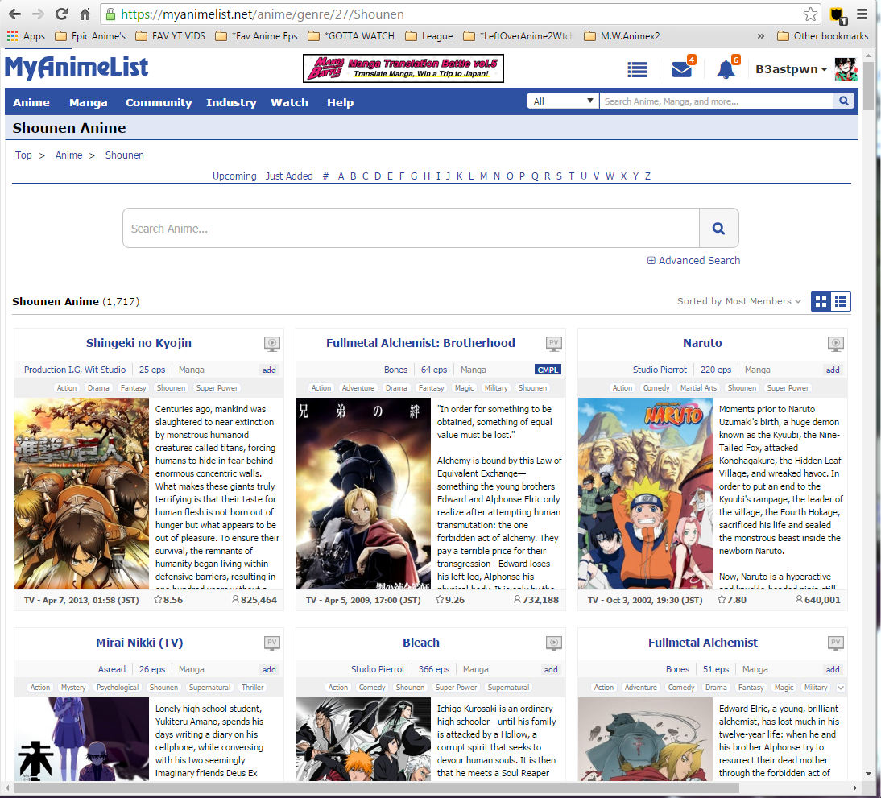The image size is (881, 798).
Task: Click Manga Translation Battle banner
Action: point(403,68)
